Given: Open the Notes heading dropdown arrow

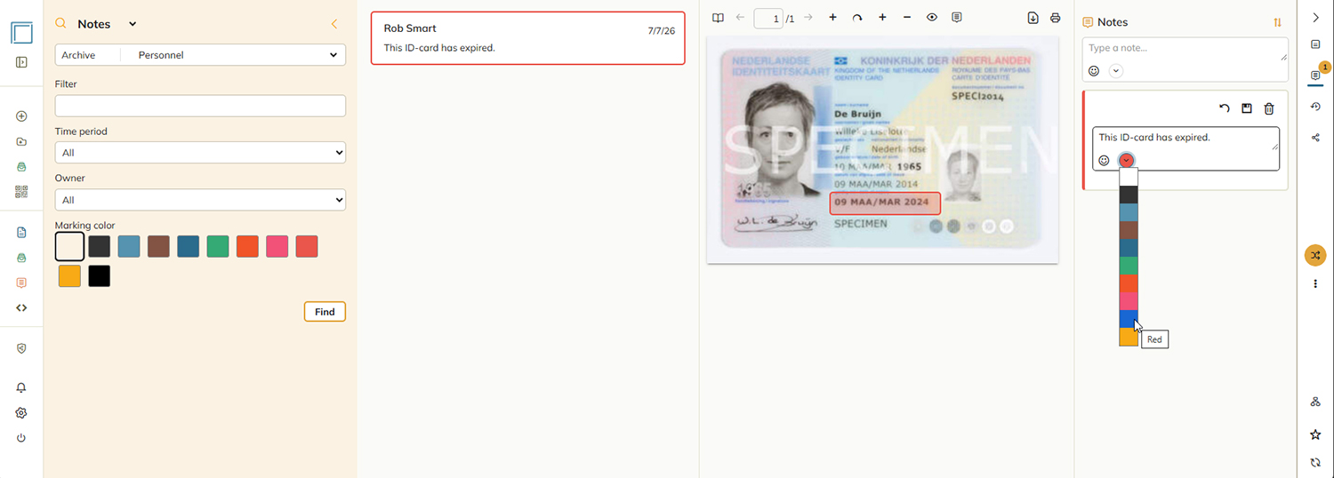Looking at the screenshot, I should 133,24.
